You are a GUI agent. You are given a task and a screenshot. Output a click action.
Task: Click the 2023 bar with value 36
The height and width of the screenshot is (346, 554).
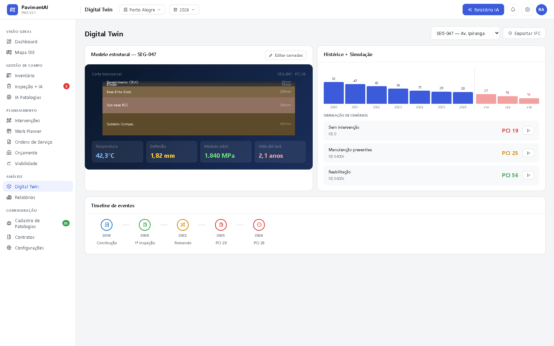(x=398, y=96)
